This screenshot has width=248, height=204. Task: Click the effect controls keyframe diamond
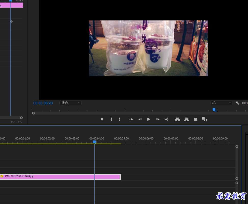11,21
